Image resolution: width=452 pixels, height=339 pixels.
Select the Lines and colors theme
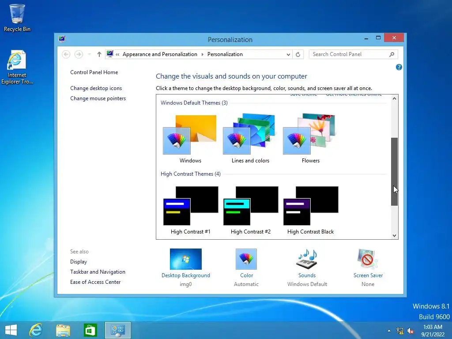250,138
